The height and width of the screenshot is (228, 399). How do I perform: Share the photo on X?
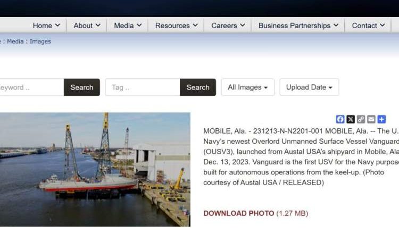point(351,119)
